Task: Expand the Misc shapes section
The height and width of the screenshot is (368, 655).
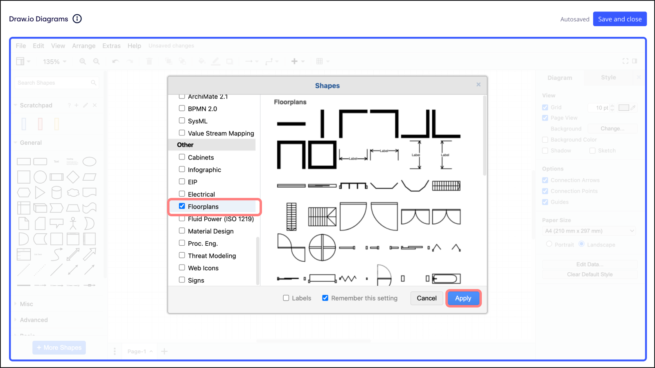Action: [26, 304]
